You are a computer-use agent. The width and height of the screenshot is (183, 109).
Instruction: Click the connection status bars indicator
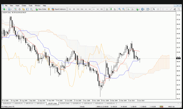tap(162, 107)
